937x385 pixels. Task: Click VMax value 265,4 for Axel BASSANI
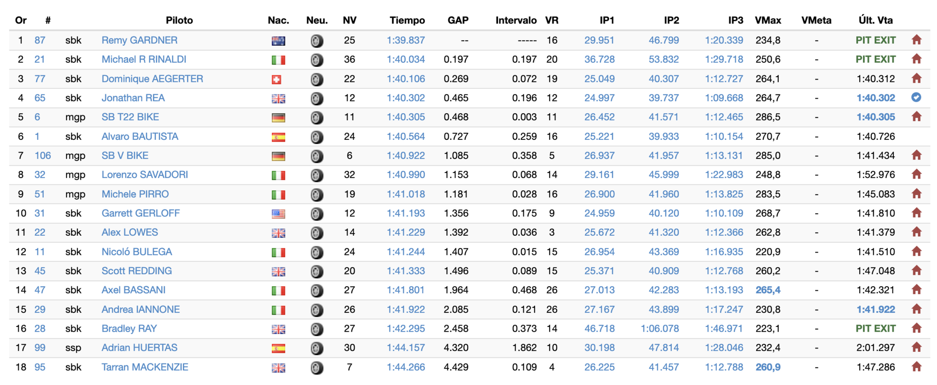(768, 290)
